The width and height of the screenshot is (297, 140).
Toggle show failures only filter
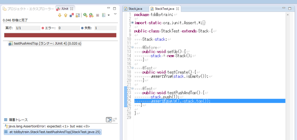tap(72, 16)
